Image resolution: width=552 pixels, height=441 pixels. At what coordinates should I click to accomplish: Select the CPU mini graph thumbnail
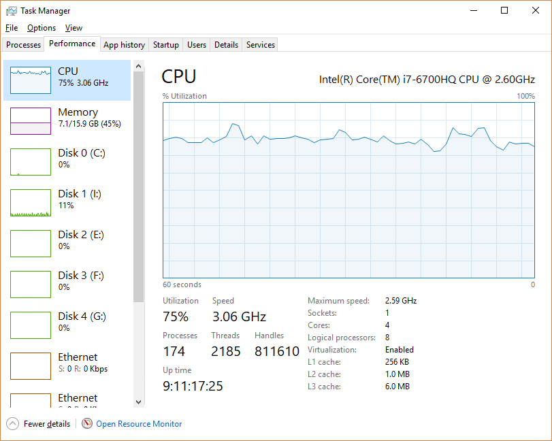[x=31, y=80]
